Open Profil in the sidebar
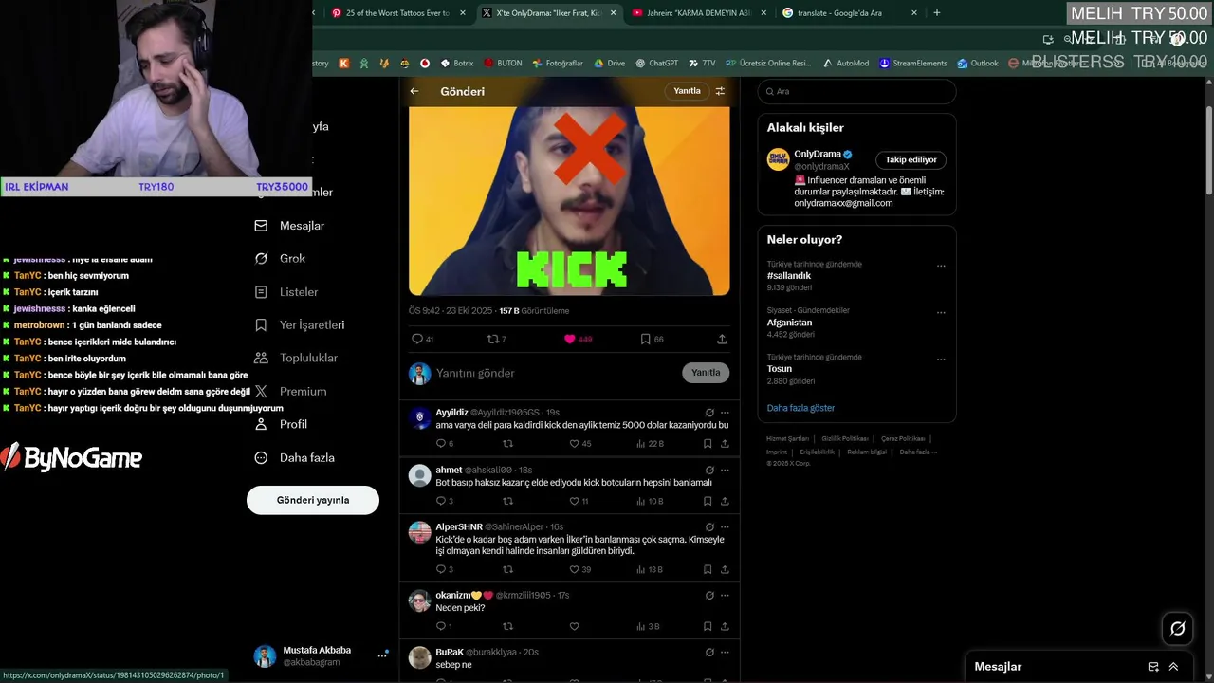This screenshot has width=1214, height=683. click(x=281, y=424)
